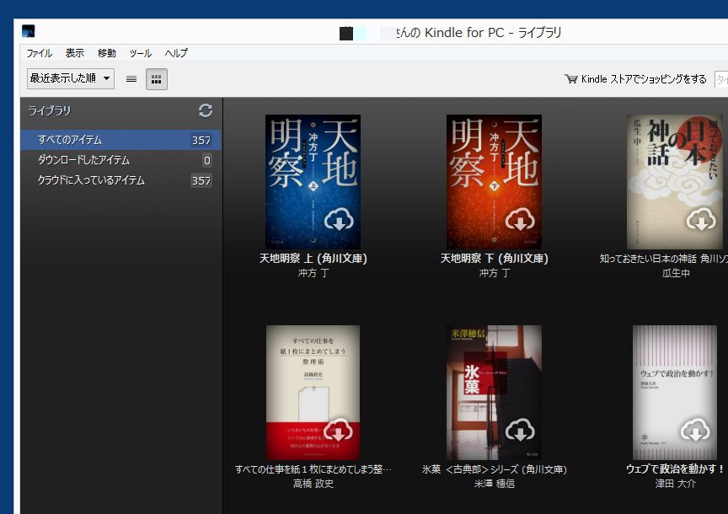
Task: Download 知っておきたい日本の神話 via cloud icon
Action: point(701,219)
